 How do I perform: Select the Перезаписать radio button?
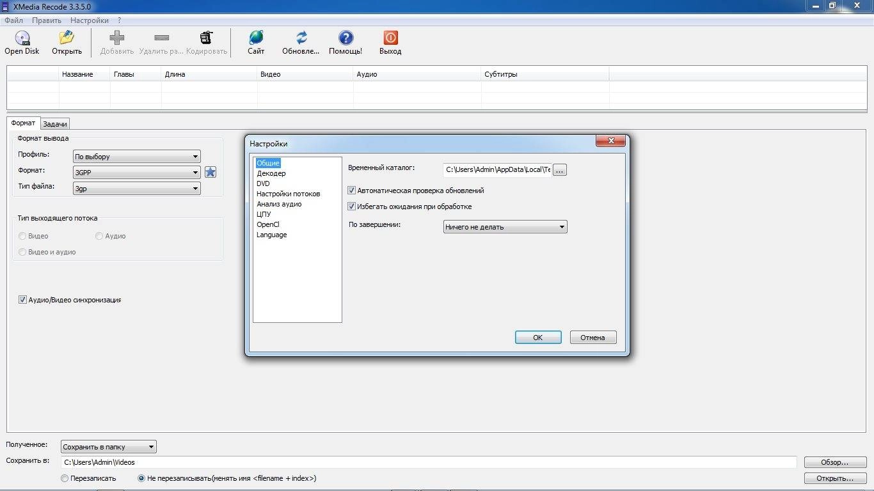pos(65,478)
